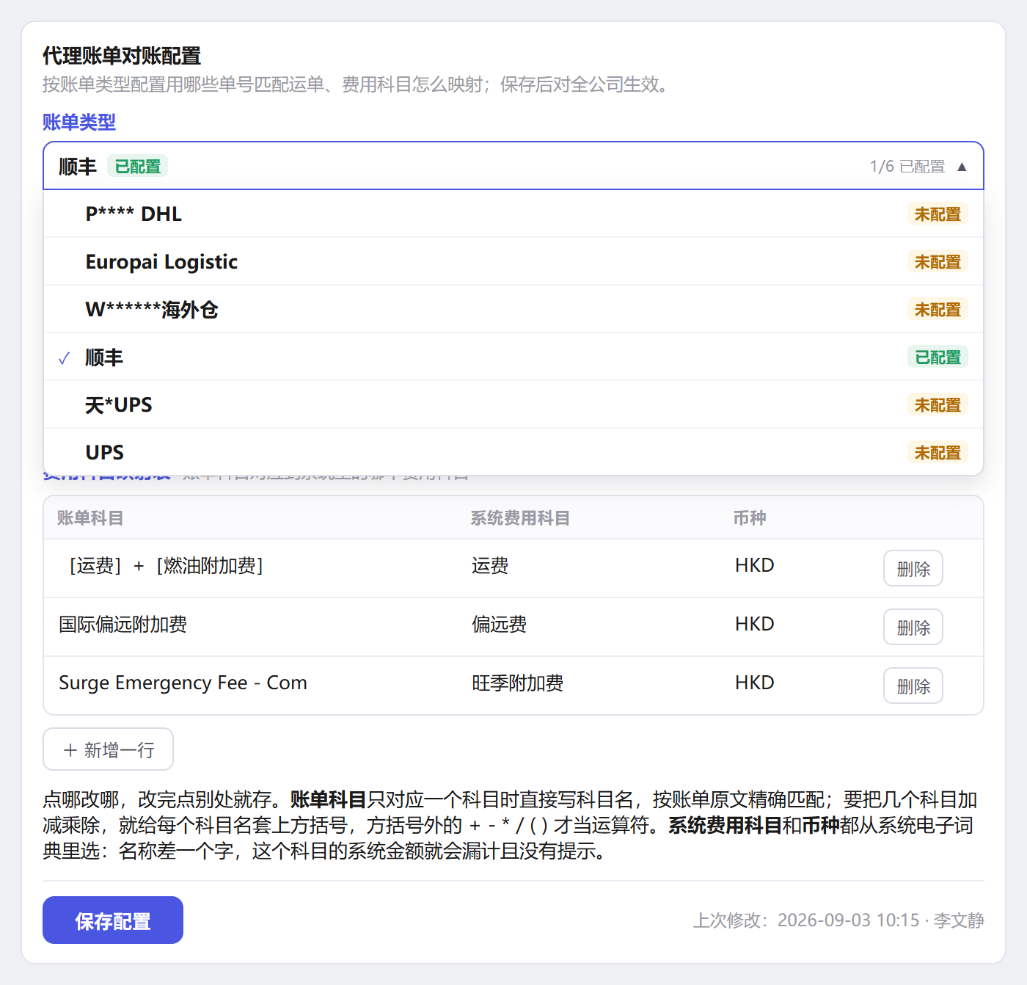The image size is (1027, 985).
Task: Collapse the 账单类型 dropdown arrow
Action: tap(962, 167)
